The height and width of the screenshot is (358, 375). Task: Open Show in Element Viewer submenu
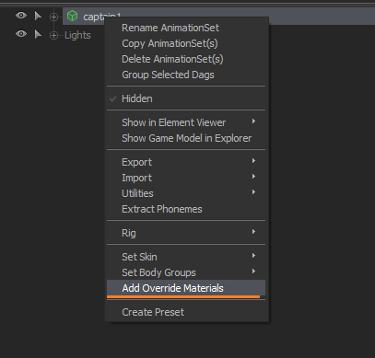coord(186,122)
